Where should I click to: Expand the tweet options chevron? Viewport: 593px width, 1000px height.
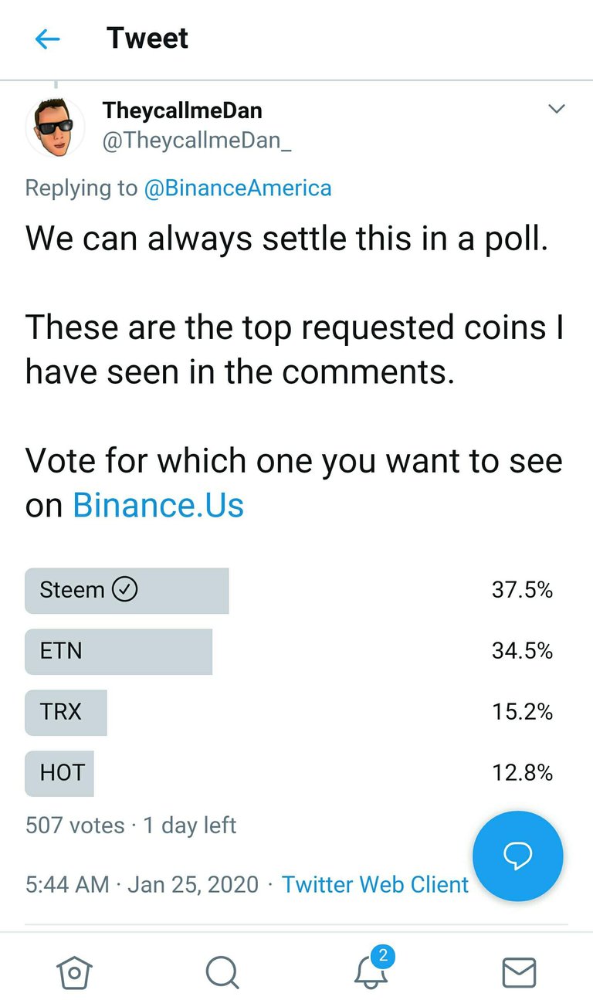556,109
